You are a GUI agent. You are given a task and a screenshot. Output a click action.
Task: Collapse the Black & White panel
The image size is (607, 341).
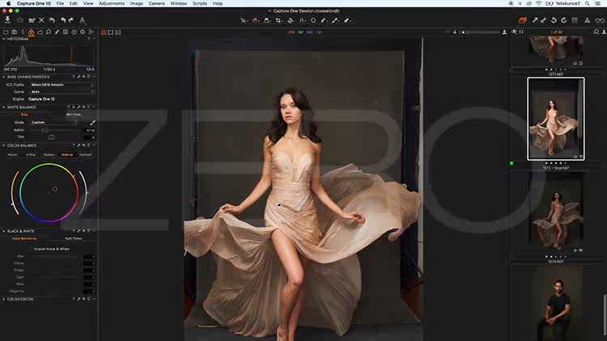tap(4, 231)
